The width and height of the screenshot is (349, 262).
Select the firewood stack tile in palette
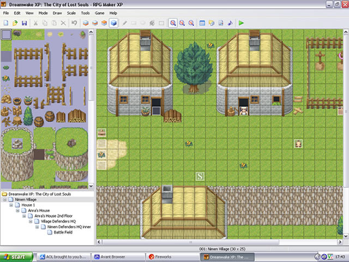77,116
